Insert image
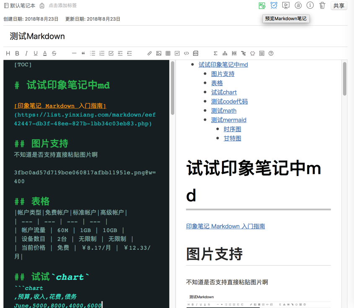The height and width of the screenshot is (308, 354). (159, 53)
